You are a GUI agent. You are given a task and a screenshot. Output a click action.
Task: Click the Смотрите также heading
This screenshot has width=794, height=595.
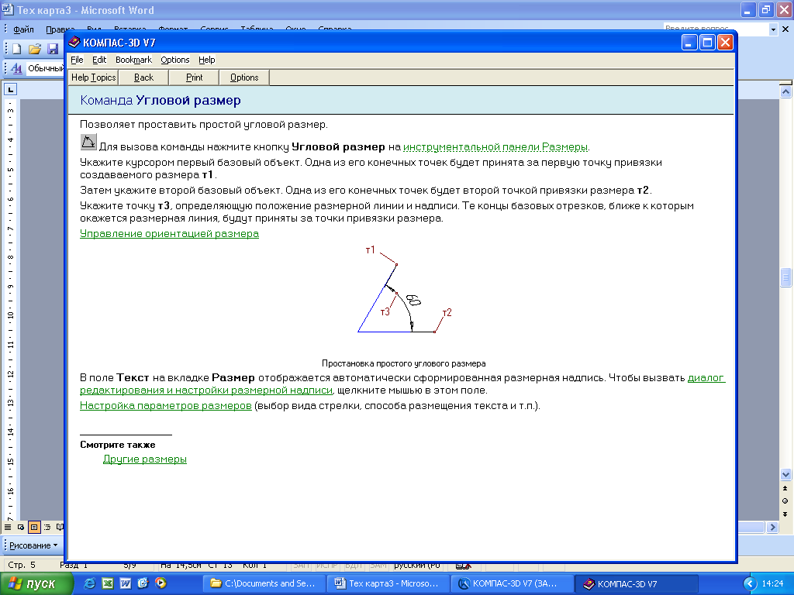pyautogui.click(x=118, y=445)
